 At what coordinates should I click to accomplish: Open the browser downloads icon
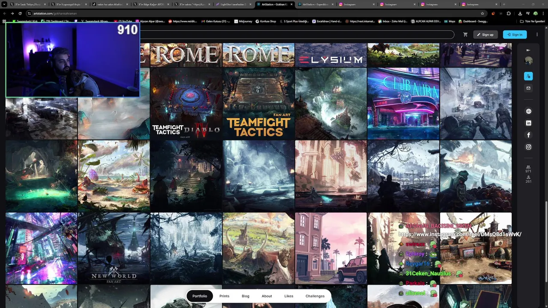520,13
